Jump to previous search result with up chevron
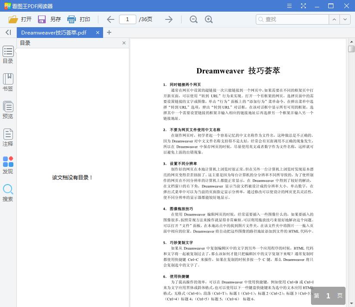Image resolution: width=355 pixels, height=307 pixels. tap(334, 19)
